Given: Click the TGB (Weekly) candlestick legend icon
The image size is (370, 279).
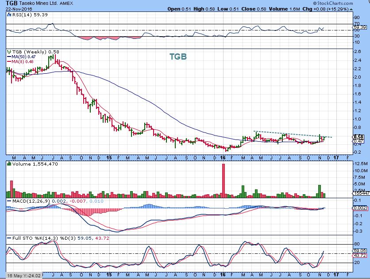Looking at the screenshot, I should pyautogui.click(x=9, y=51).
